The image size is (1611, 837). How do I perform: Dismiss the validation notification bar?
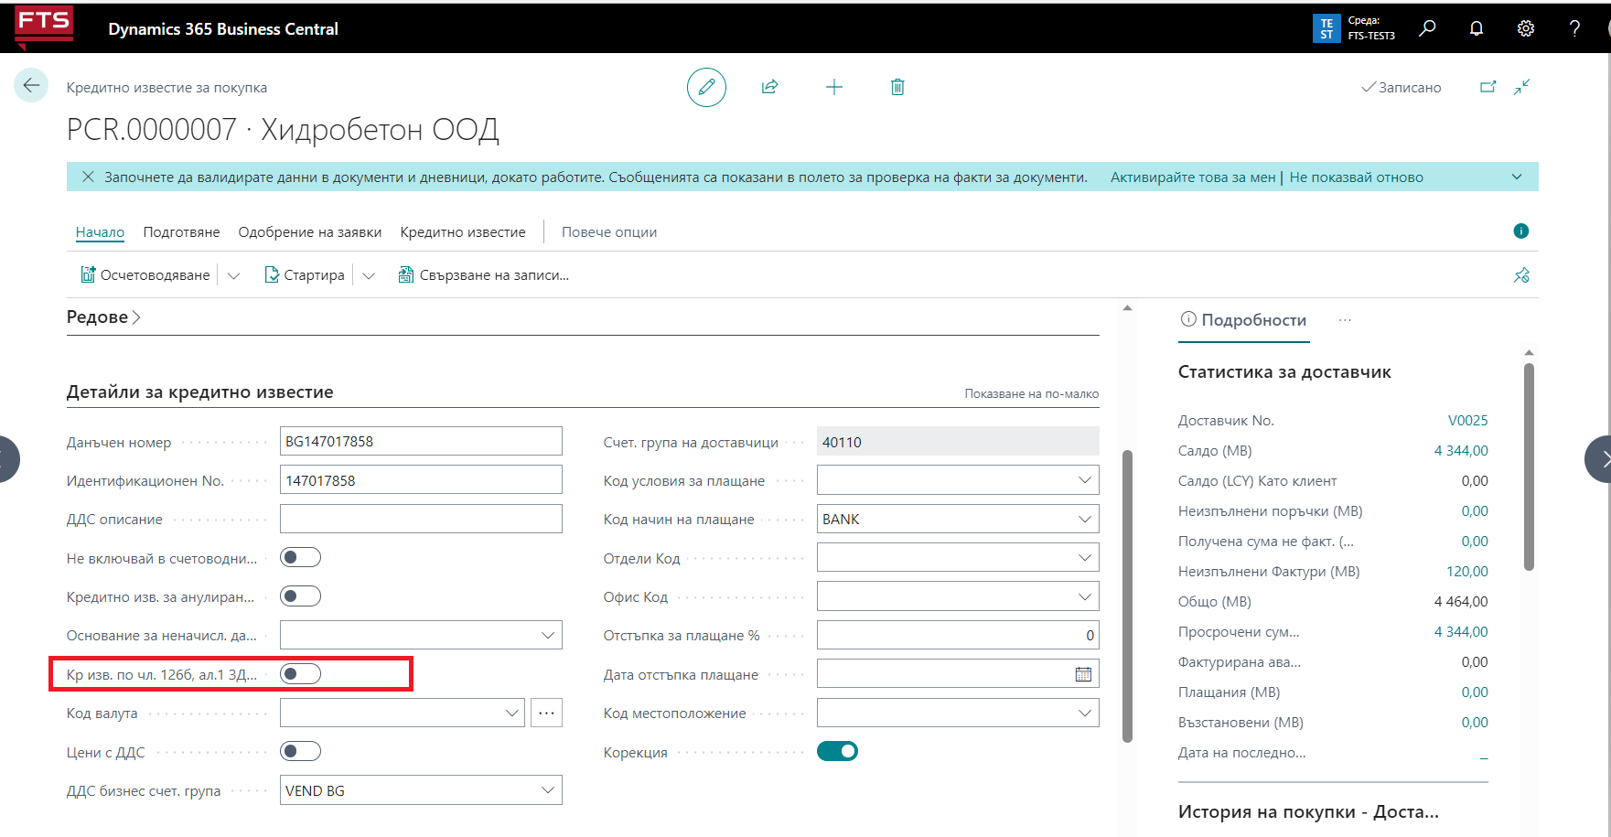[88, 177]
